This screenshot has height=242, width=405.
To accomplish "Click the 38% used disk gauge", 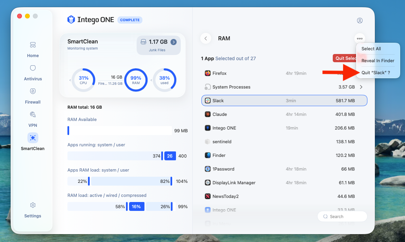I will 165,80.
